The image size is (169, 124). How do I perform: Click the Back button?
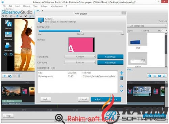pyautogui.click(x=98, y=99)
